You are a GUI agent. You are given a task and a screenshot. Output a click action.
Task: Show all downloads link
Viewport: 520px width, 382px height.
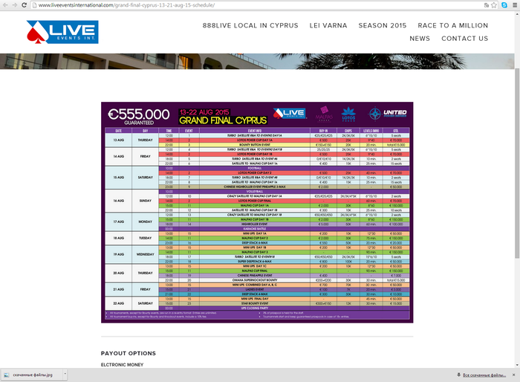pos(484,375)
